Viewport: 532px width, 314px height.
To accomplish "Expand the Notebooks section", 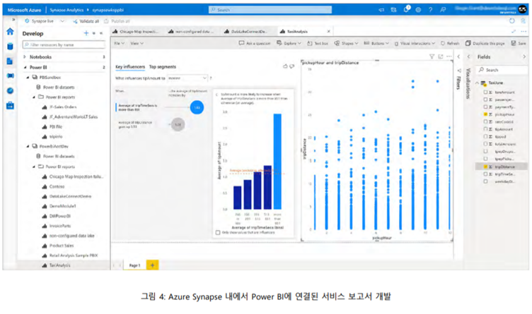I will 25,57.
